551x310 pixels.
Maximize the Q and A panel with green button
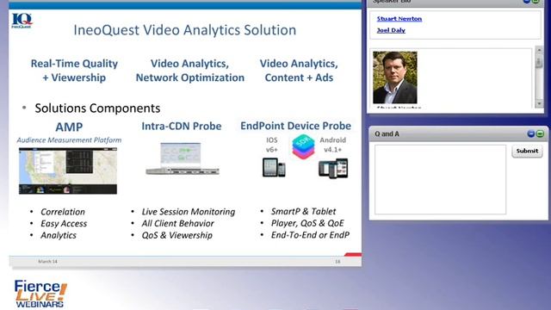tap(540, 134)
